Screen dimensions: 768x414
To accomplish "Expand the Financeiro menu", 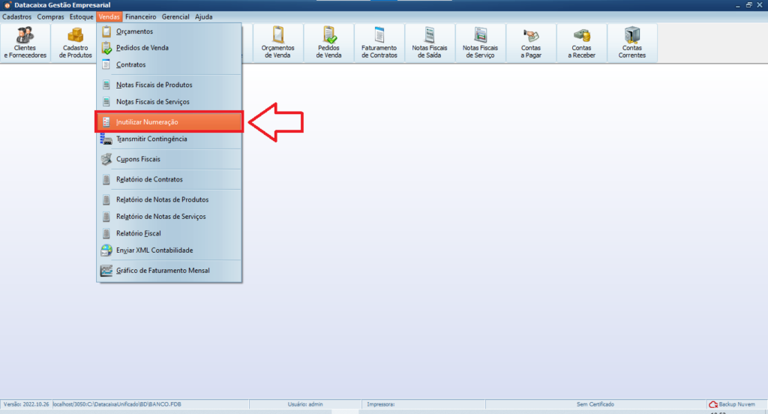I will [x=141, y=16].
